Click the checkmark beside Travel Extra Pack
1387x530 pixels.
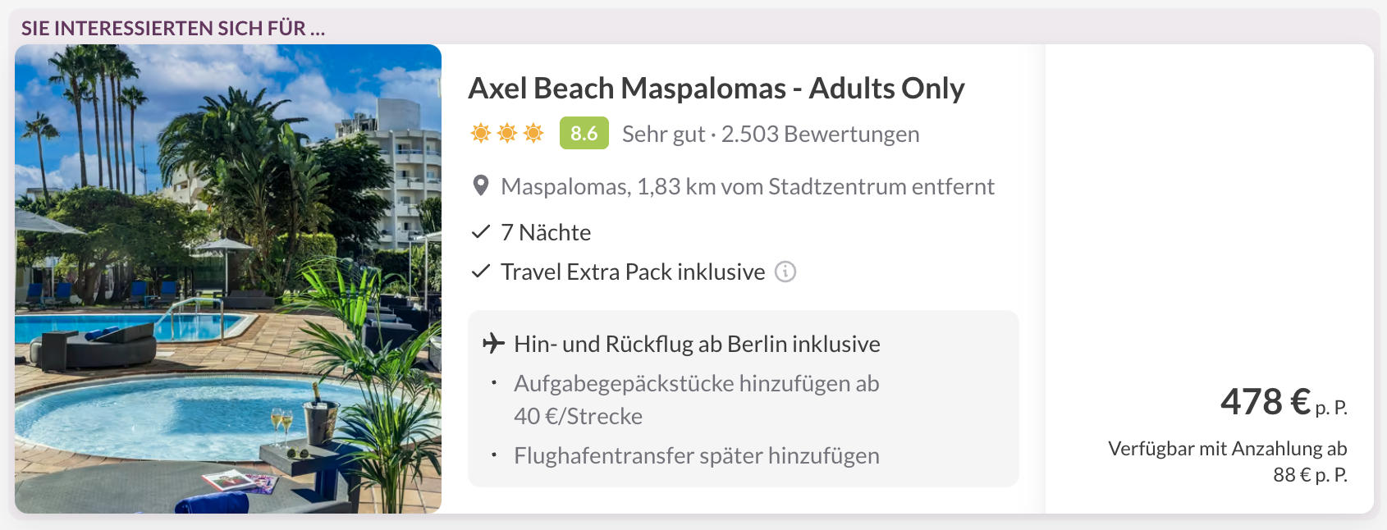point(481,272)
